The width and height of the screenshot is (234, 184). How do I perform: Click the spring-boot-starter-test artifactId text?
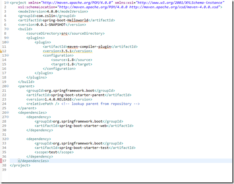(84, 148)
